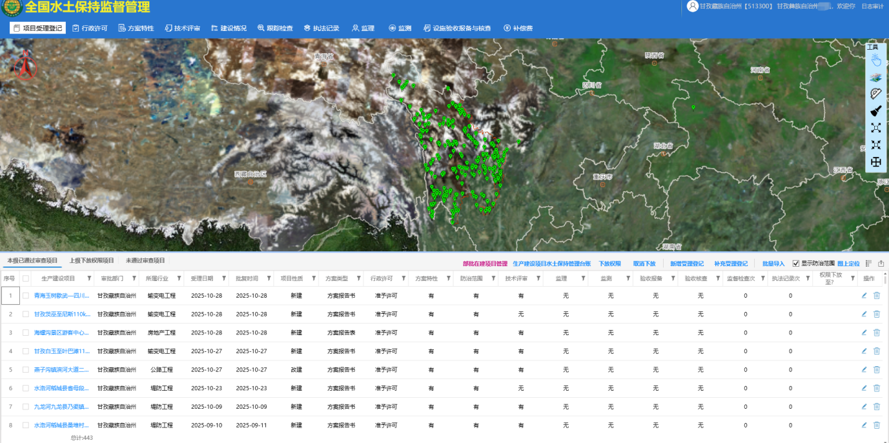Screen dimensions: 889x443
Task: Click the expand-arrows zoom in tool
Action: click(x=875, y=128)
